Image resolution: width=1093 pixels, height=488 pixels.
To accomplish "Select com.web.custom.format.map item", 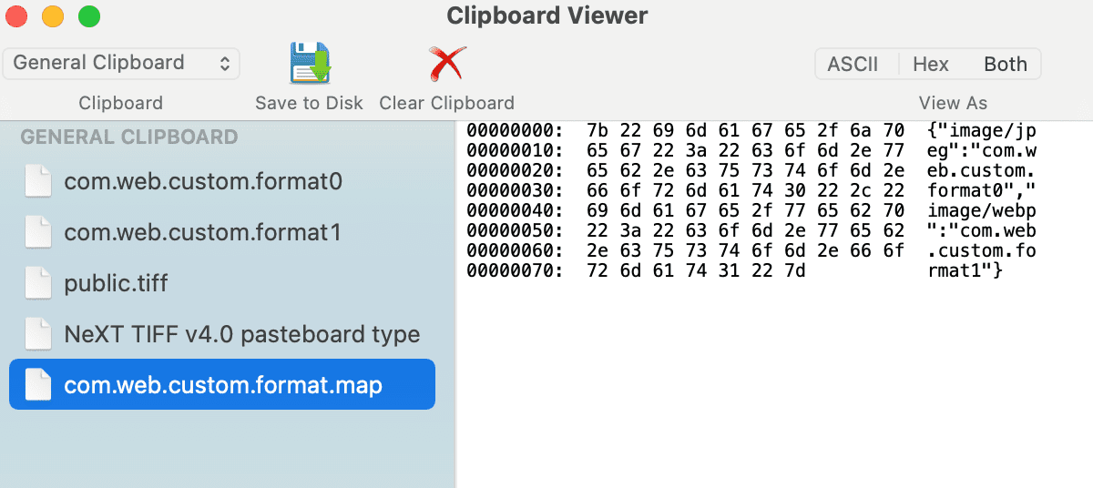I will [x=223, y=385].
